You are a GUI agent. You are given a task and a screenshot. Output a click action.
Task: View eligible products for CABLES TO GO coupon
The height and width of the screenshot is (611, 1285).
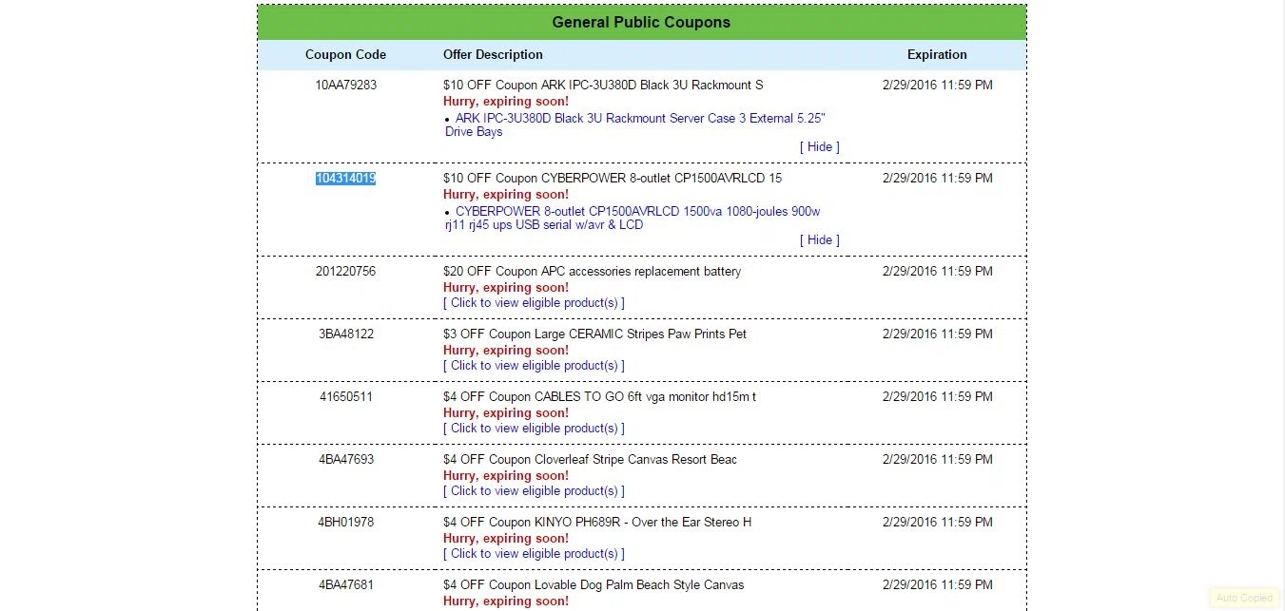tap(534, 428)
